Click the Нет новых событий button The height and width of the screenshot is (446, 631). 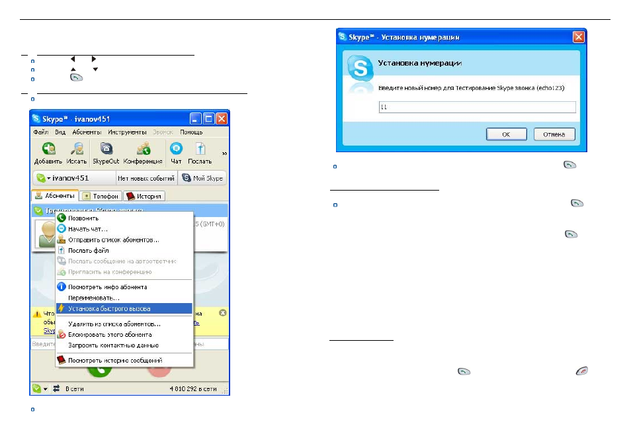pos(146,178)
